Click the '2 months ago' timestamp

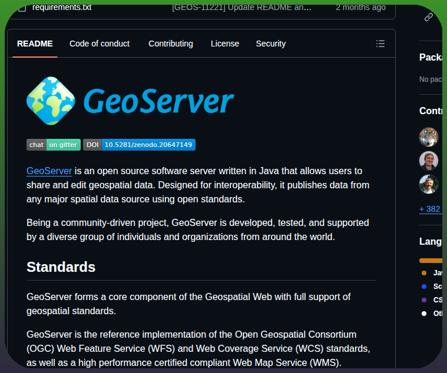point(360,8)
